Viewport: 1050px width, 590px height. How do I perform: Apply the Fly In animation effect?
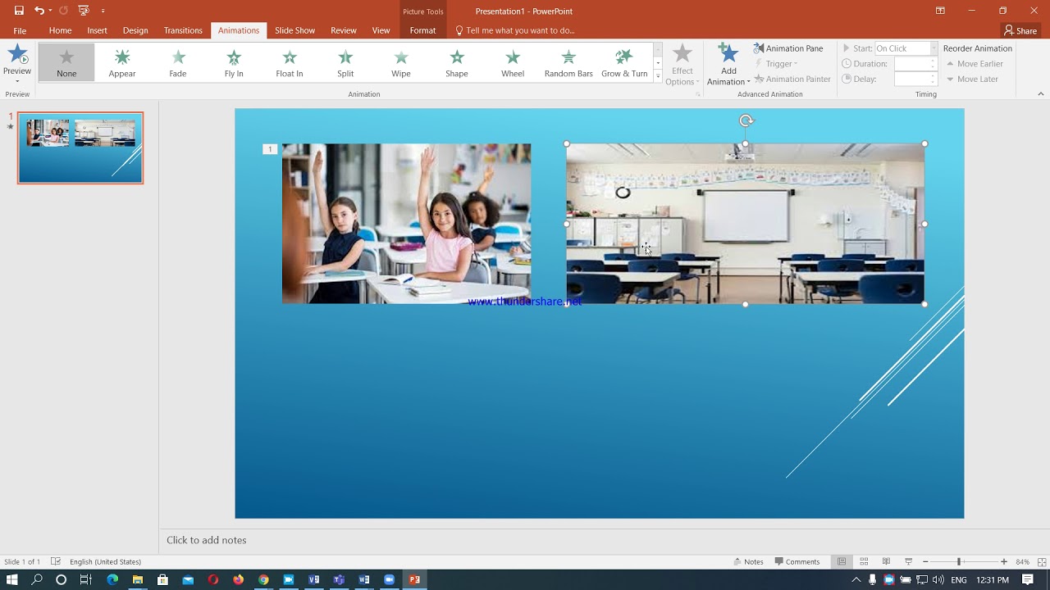click(x=234, y=62)
